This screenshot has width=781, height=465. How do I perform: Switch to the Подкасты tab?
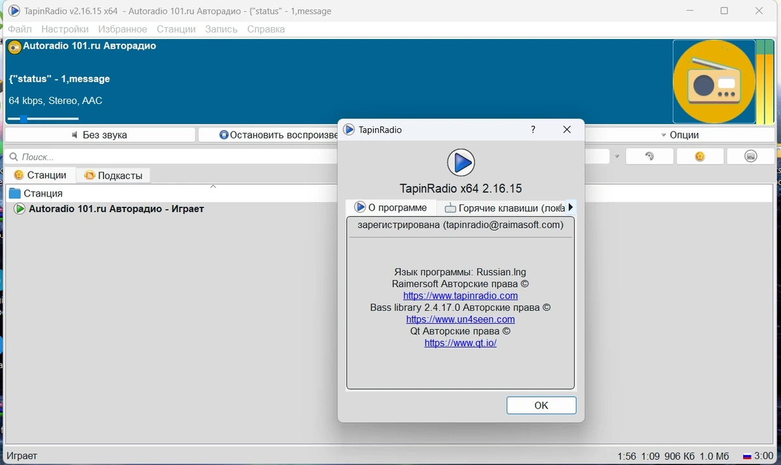113,175
